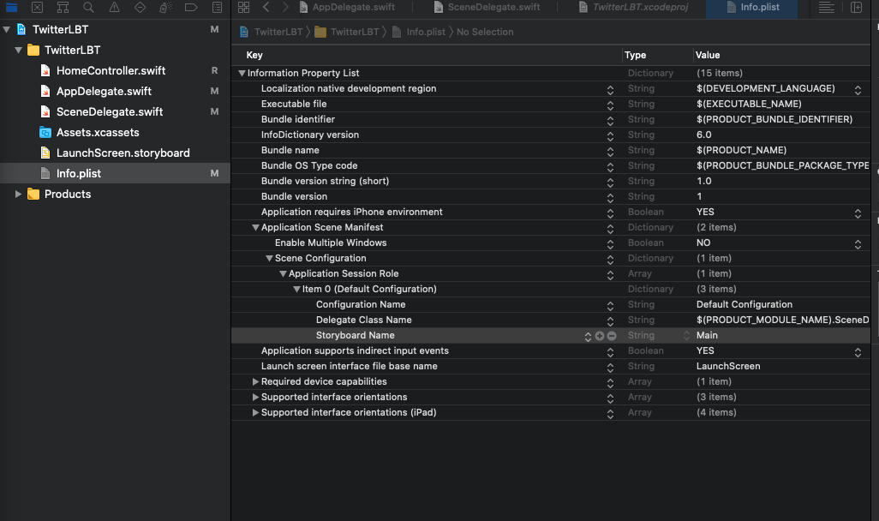The image size is (879, 521).
Task: Collapse Application Scene Manifest
Action: pos(255,228)
